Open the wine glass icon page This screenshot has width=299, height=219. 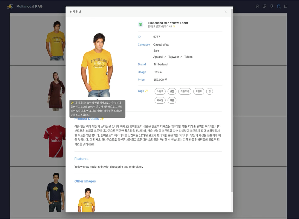click(x=271, y=7)
